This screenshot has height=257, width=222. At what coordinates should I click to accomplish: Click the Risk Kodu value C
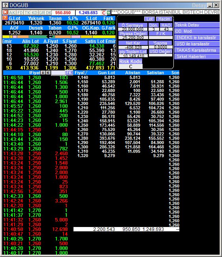tap(130, 67)
